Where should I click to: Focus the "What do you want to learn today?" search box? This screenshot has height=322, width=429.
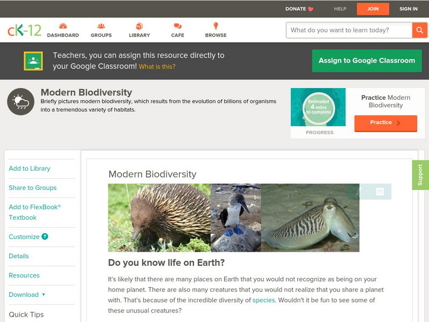click(349, 30)
